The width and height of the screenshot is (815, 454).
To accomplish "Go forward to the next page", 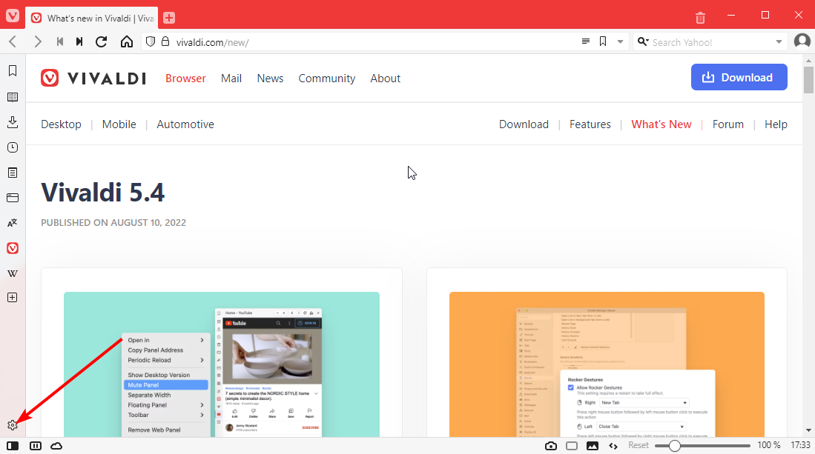I will (37, 41).
